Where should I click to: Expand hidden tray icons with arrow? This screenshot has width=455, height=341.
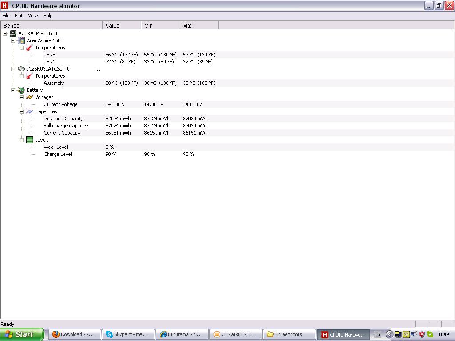(389, 335)
